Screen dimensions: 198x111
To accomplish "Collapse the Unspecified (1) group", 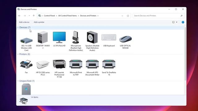I will (18, 81).
